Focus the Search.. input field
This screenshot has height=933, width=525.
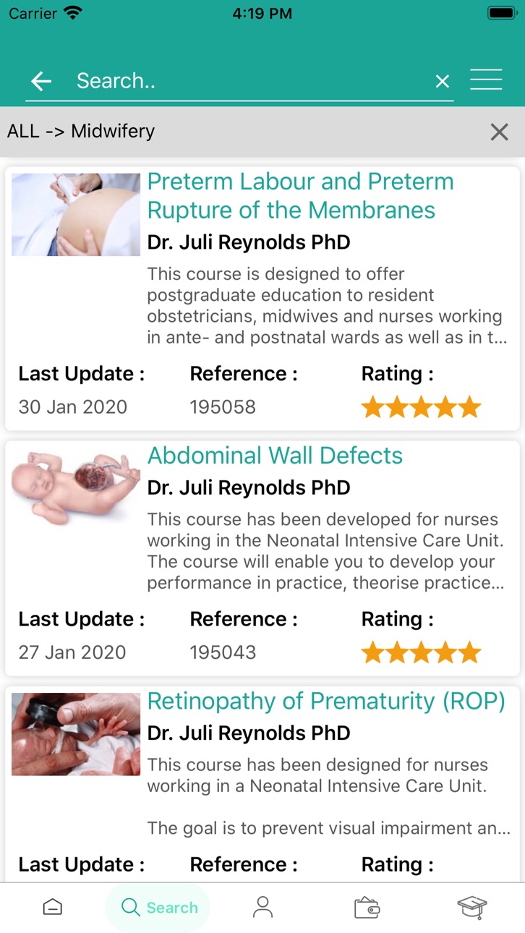coord(249,81)
